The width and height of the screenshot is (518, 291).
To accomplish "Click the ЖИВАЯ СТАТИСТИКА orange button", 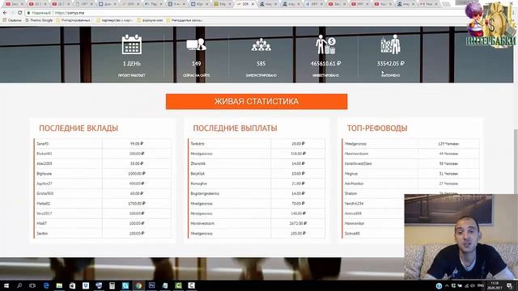I will point(257,102).
